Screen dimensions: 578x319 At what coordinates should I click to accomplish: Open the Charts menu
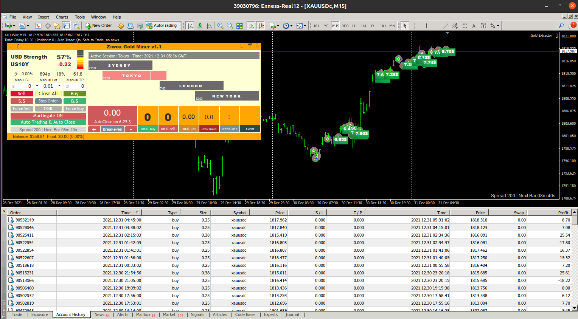(62, 17)
